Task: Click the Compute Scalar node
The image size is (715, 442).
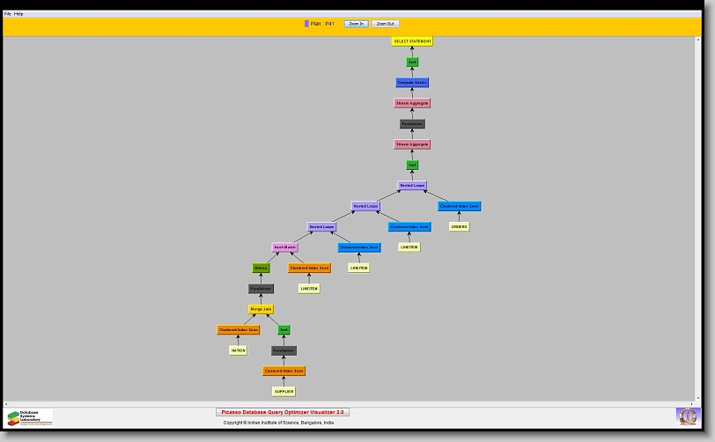Action: (x=412, y=83)
